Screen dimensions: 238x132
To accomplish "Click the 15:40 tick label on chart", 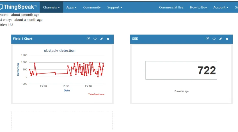I will point(88,86).
